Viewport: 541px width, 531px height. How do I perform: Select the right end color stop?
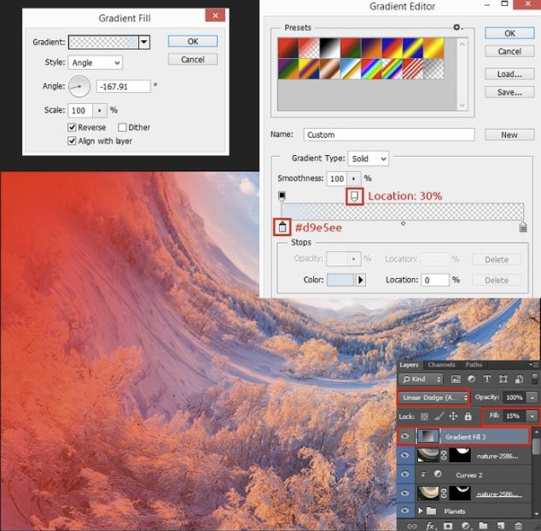(523, 227)
